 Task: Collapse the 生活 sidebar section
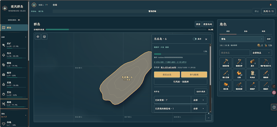click(26, 37)
